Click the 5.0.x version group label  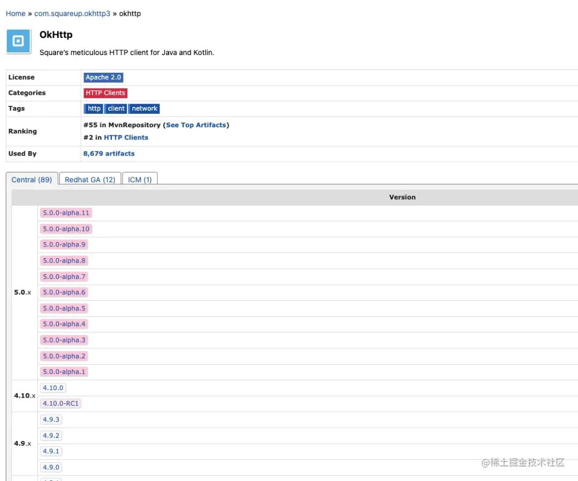pos(22,292)
